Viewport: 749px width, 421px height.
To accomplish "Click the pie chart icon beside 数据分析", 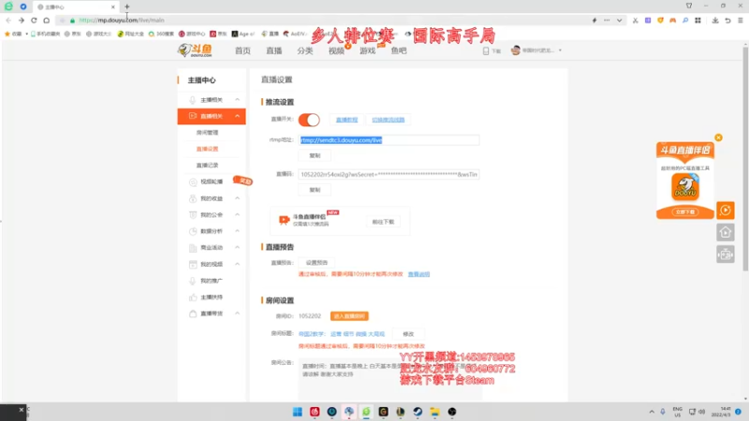I will point(193,231).
